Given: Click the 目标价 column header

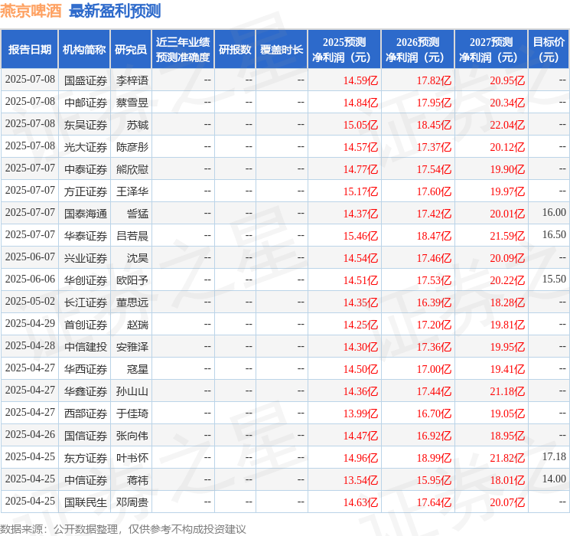Looking at the screenshot, I should [549, 50].
